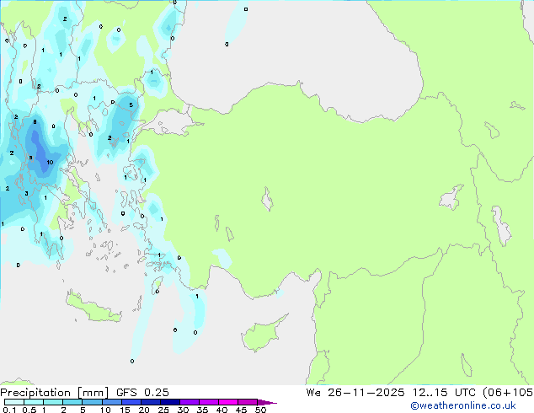The height and width of the screenshot is (413, 534).
Task: Pick the 25–30 mm dark navy legend swatch
Action: click(169, 402)
